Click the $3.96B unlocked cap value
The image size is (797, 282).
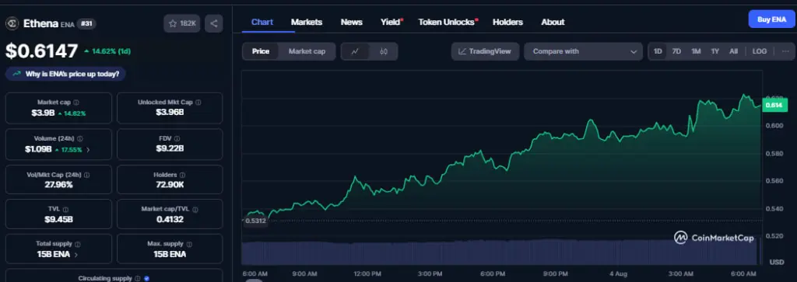170,113
